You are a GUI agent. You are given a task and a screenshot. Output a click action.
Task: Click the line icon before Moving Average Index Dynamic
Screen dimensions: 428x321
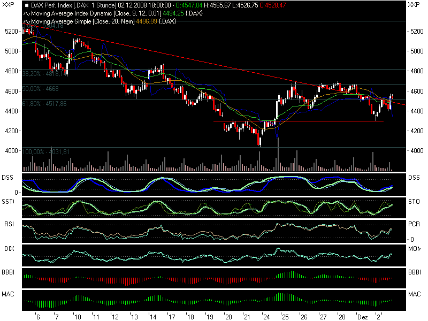(26, 13)
